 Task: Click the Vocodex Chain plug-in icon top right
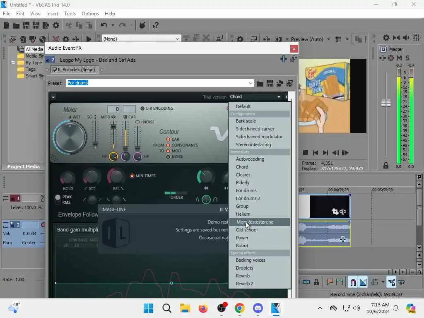click(283, 59)
